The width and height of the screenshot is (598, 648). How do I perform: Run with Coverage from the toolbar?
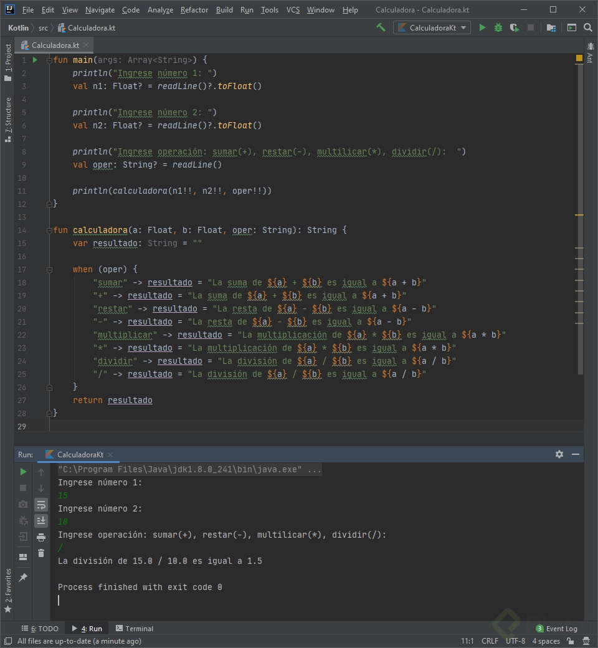[x=514, y=27]
